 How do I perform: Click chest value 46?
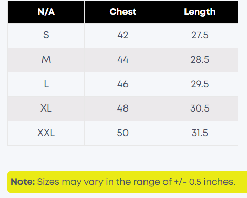(x=122, y=84)
